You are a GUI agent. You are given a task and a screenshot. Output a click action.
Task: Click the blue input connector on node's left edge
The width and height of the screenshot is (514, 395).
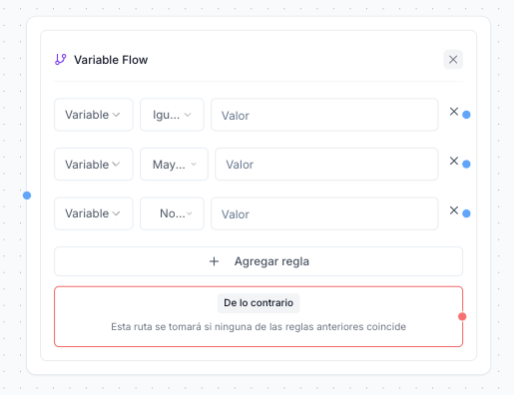coord(27,196)
